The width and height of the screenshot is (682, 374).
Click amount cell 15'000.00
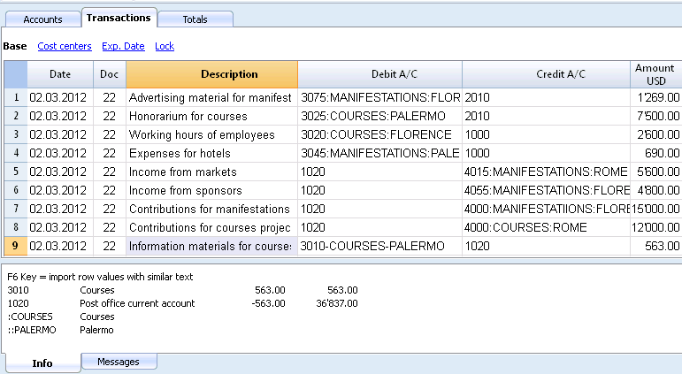click(655, 209)
